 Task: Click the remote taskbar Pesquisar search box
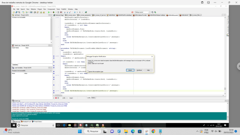point(36,125)
